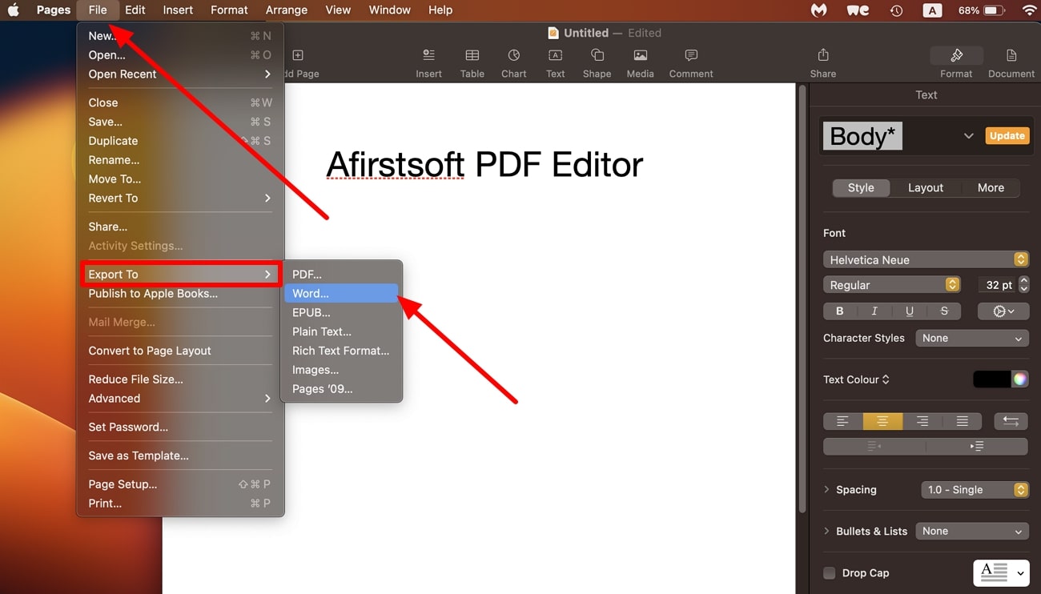Choose Publish to Apple Books...
The height and width of the screenshot is (594, 1041).
(x=180, y=294)
